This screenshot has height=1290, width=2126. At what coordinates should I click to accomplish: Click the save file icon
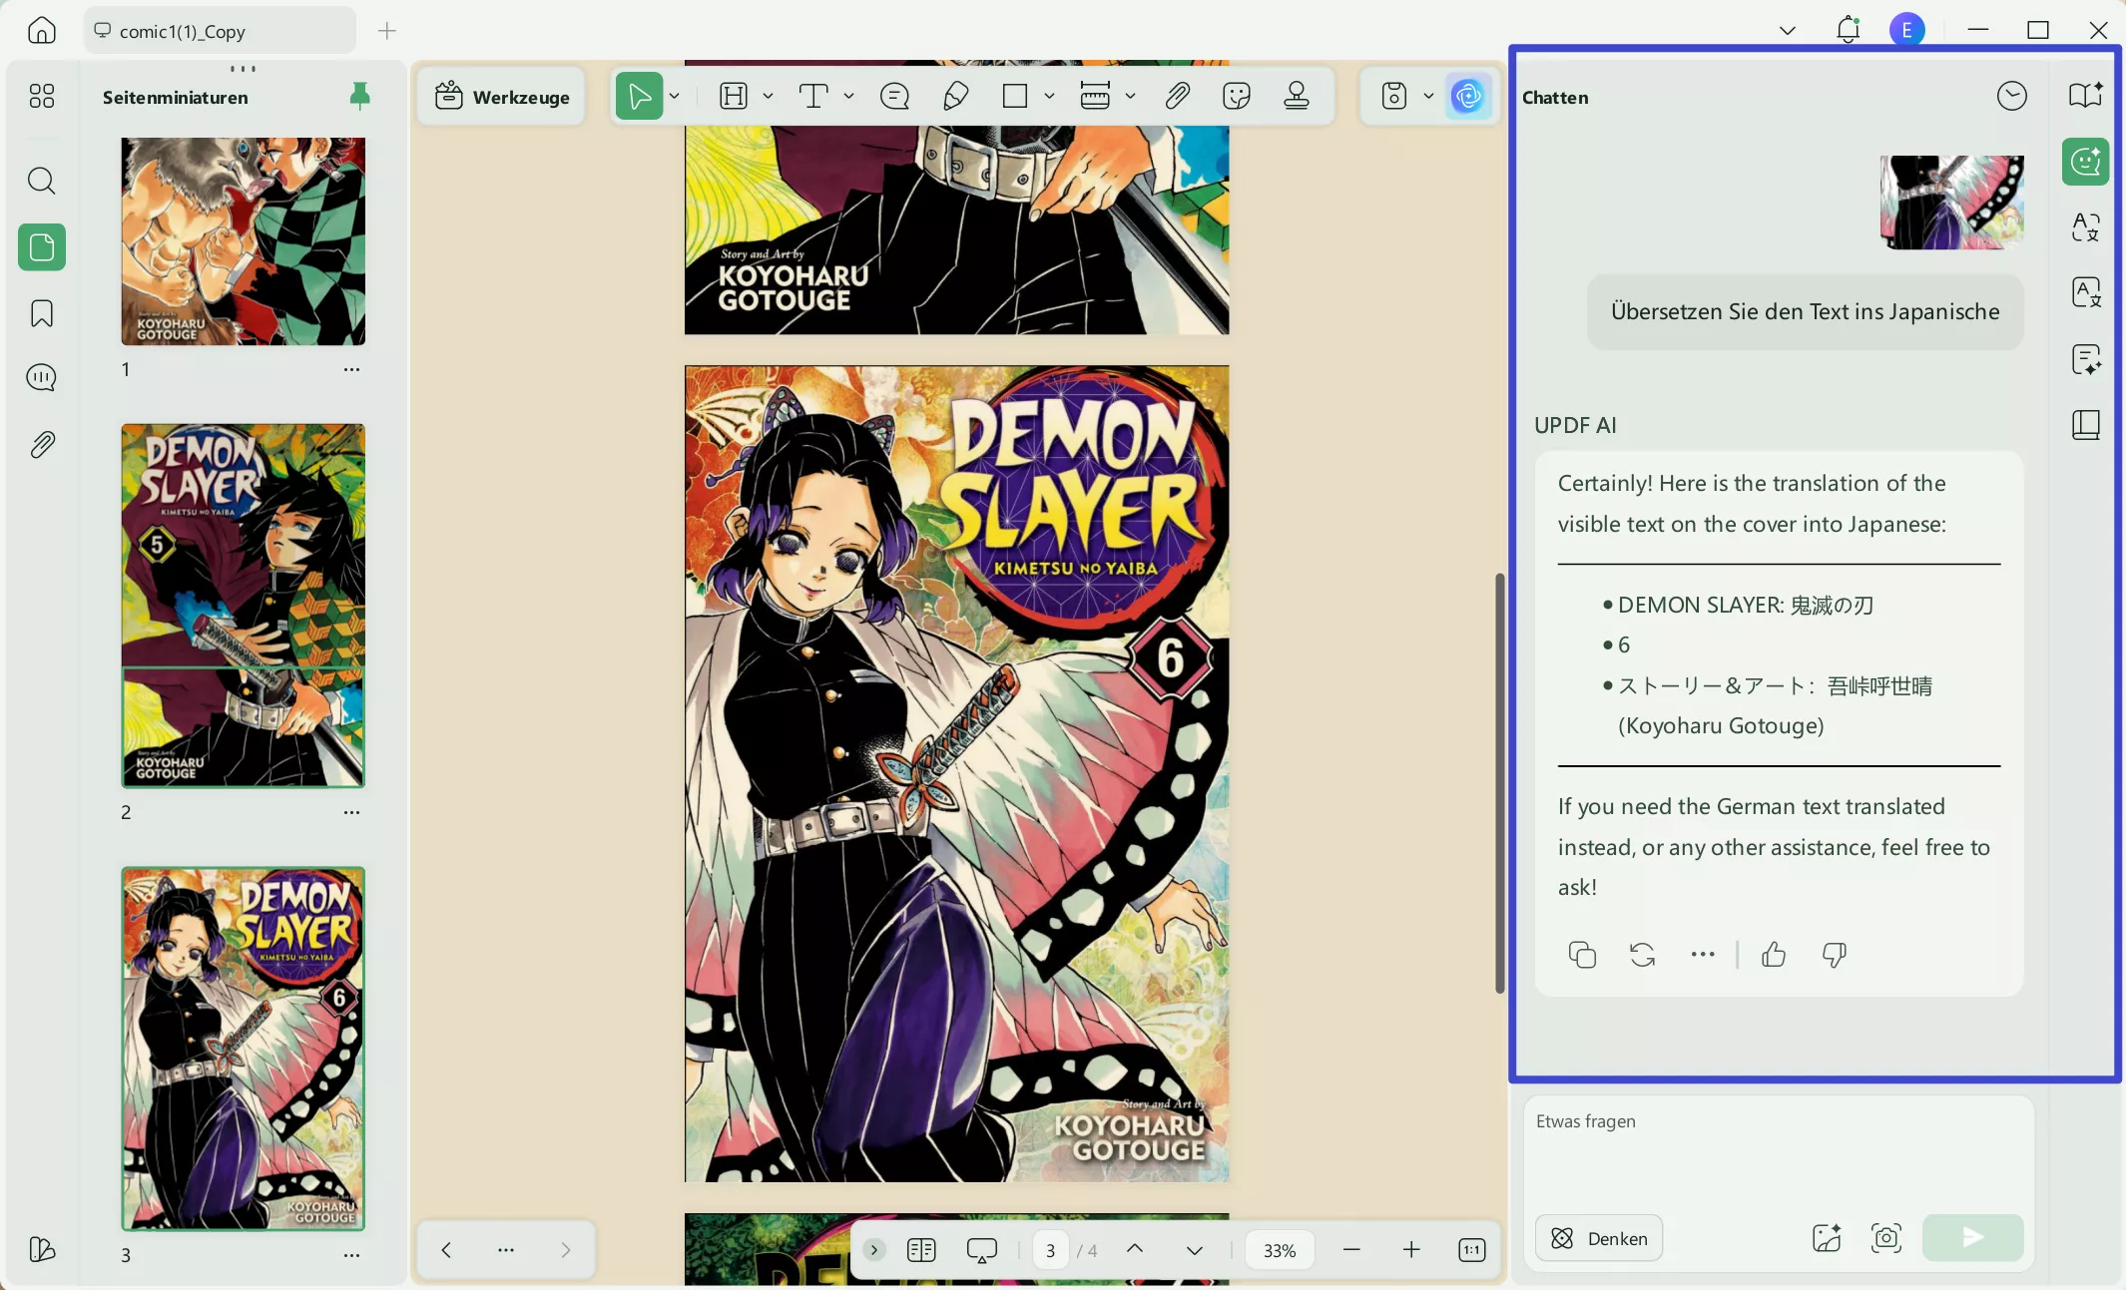(1394, 96)
